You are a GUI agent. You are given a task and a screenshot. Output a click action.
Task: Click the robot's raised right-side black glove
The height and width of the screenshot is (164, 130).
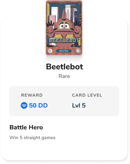(77, 24)
